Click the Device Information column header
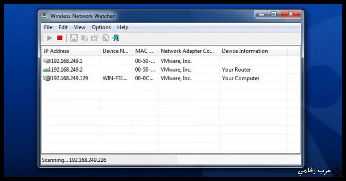 tap(245, 51)
